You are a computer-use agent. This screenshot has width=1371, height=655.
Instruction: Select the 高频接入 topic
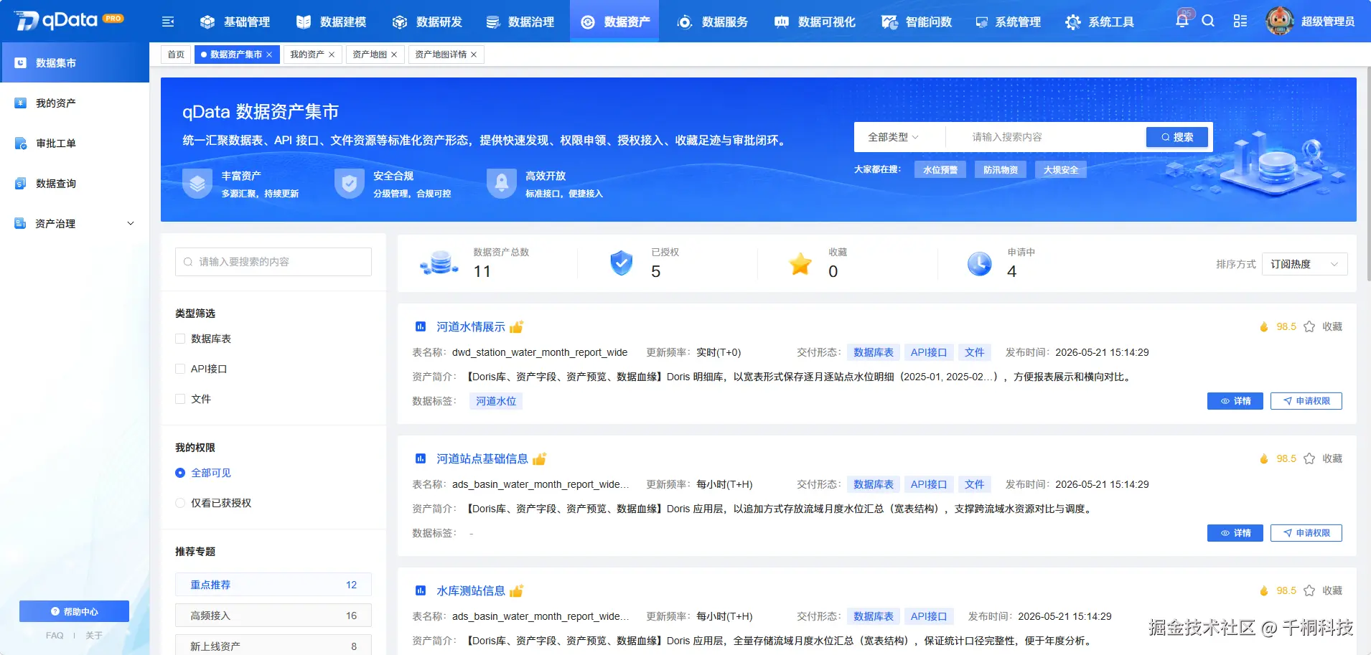click(x=273, y=616)
